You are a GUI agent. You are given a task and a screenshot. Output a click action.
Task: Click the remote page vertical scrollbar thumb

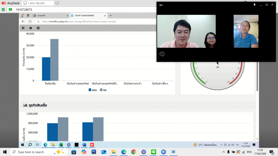[257, 76]
